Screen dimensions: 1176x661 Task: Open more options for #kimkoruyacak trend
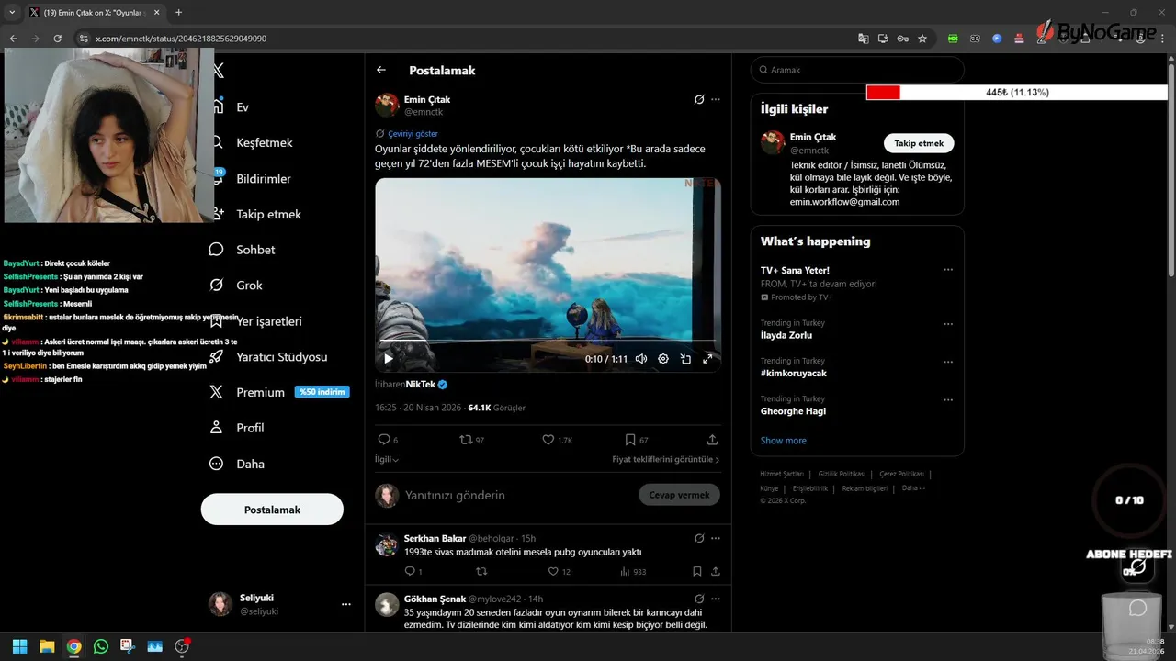(x=948, y=362)
